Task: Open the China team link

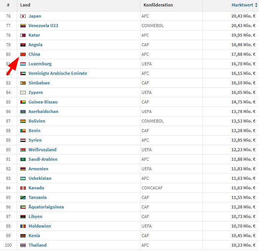Action: coord(34,54)
